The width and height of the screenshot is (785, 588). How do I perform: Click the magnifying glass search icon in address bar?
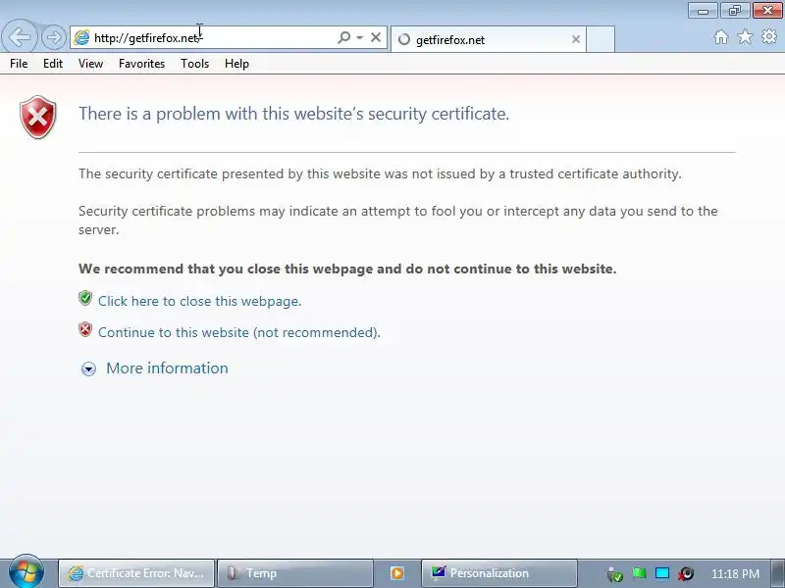pos(344,37)
